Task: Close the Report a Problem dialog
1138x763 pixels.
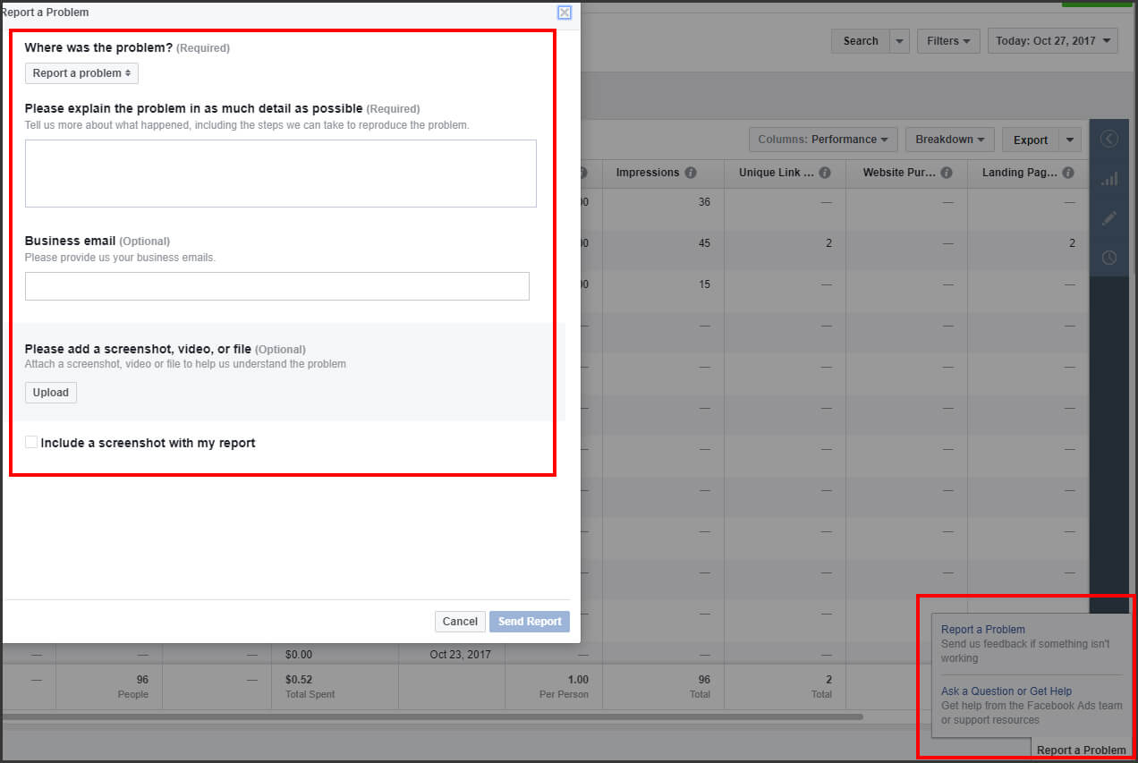Action: click(x=564, y=13)
